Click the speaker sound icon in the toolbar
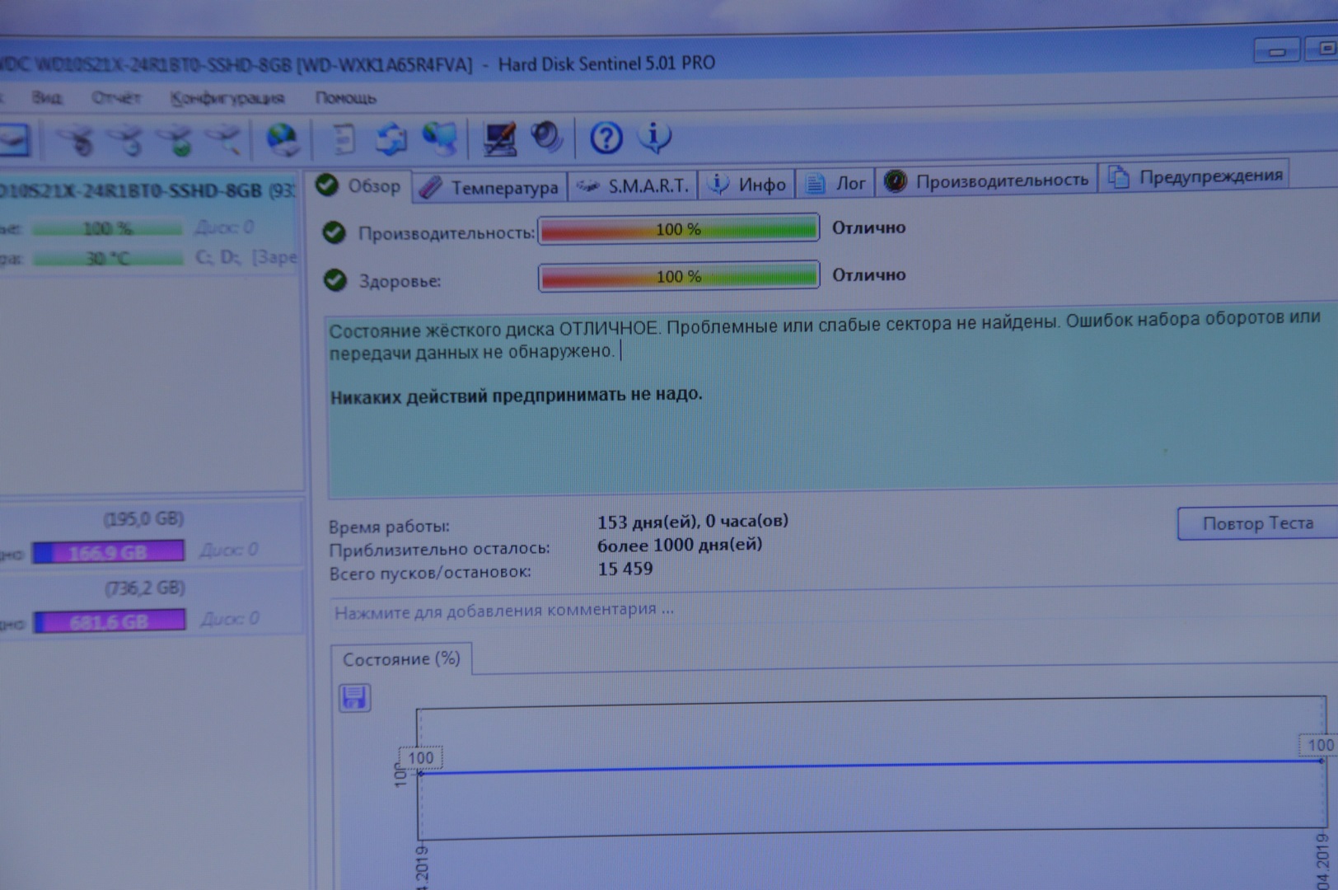This screenshot has height=890, width=1338. [x=545, y=138]
